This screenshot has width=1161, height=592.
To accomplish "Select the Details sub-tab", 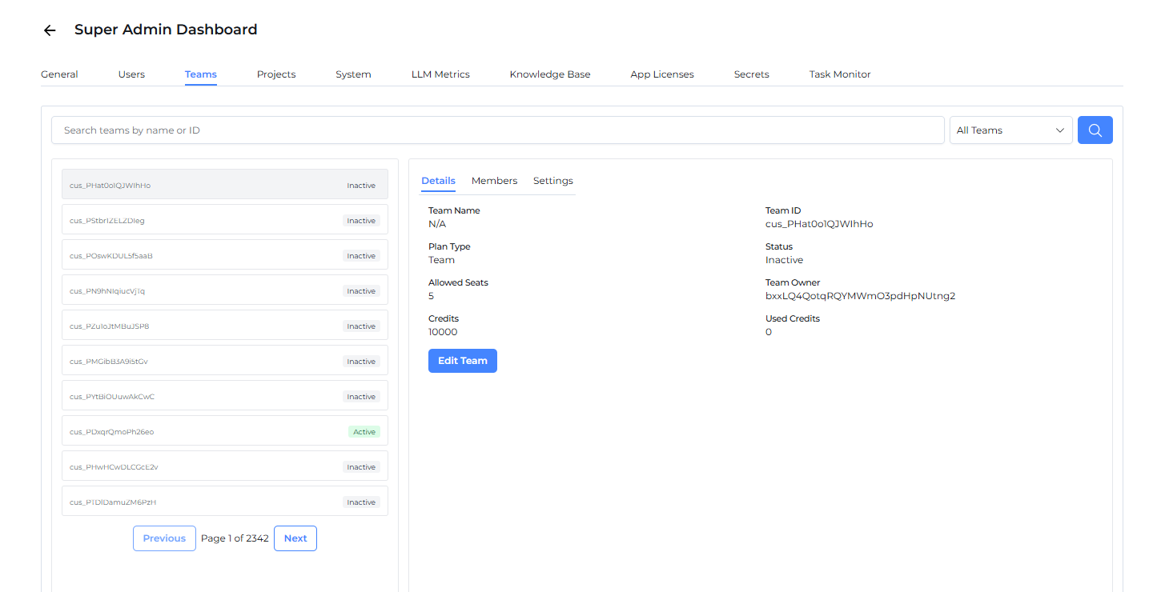I will pyautogui.click(x=439, y=181).
